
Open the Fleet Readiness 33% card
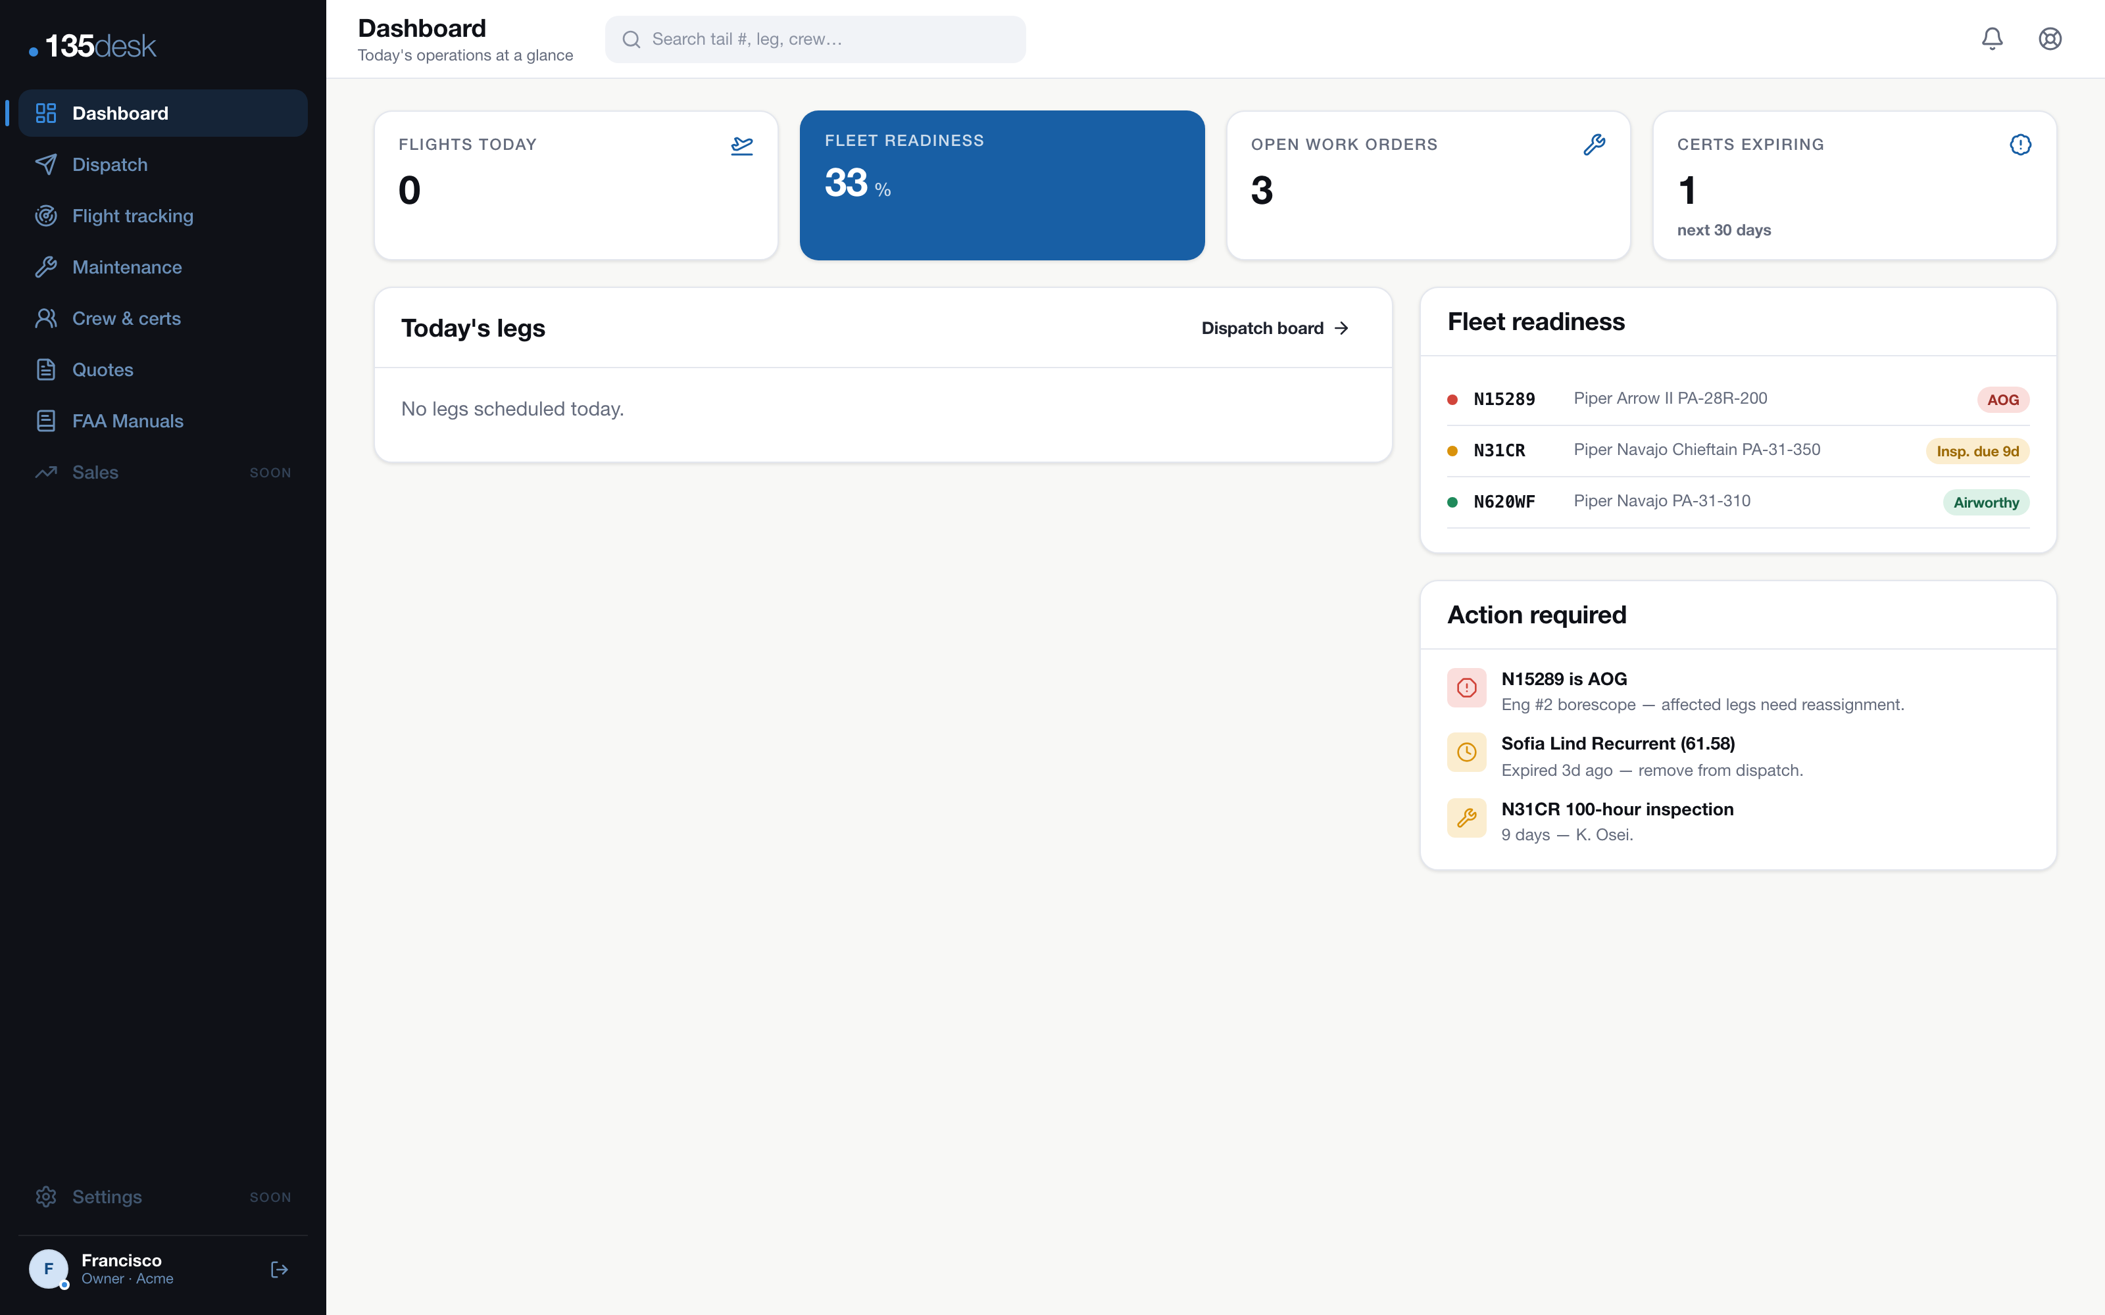click(x=1002, y=185)
